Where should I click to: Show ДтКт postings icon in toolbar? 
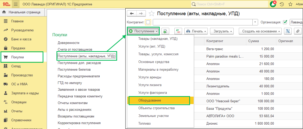coord(178,31)
